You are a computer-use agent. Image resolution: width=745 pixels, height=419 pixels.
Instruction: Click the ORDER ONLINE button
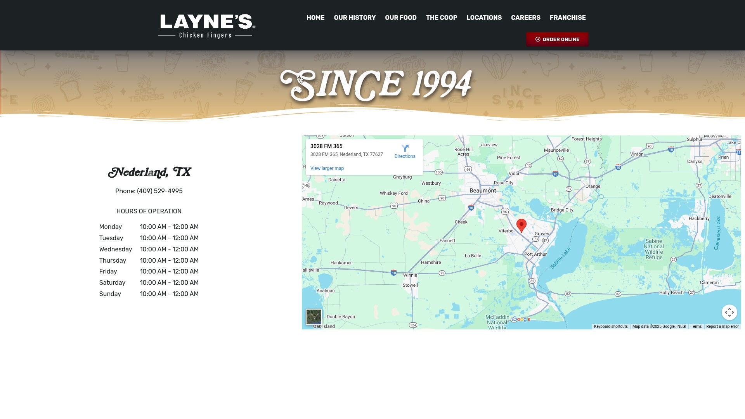coord(557,40)
